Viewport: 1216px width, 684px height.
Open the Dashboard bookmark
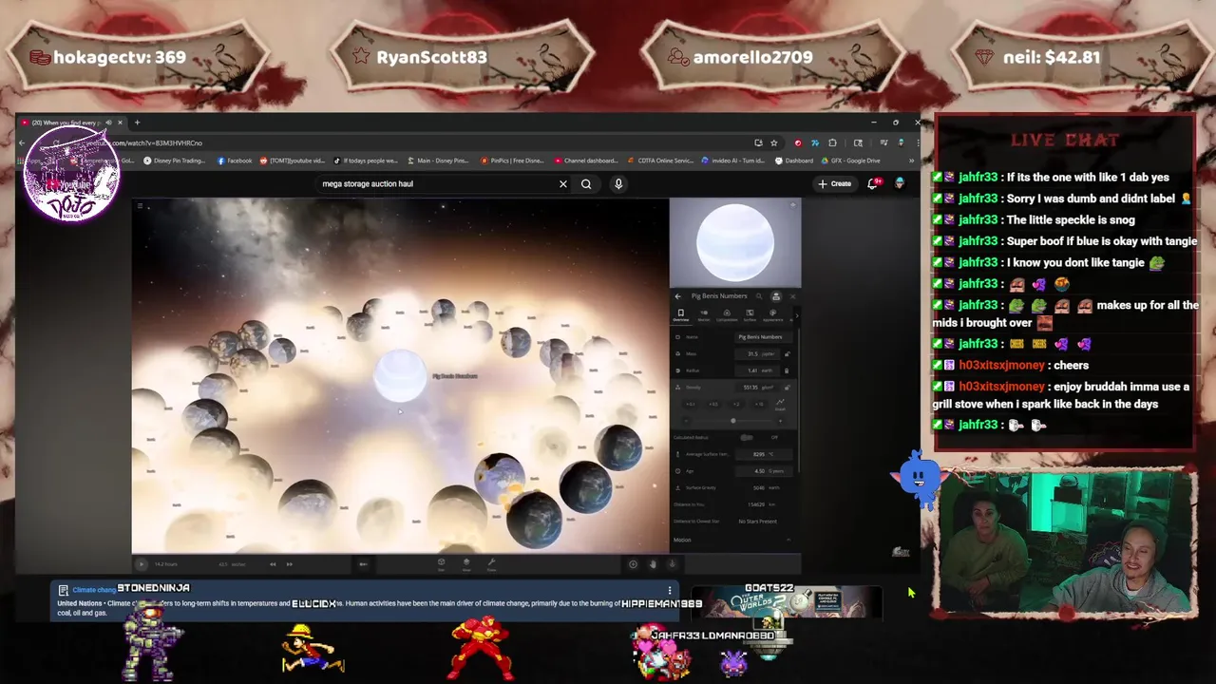click(x=794, y=161)
